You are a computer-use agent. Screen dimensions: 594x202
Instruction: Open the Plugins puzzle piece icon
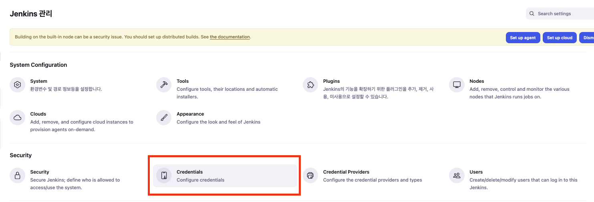310,85
